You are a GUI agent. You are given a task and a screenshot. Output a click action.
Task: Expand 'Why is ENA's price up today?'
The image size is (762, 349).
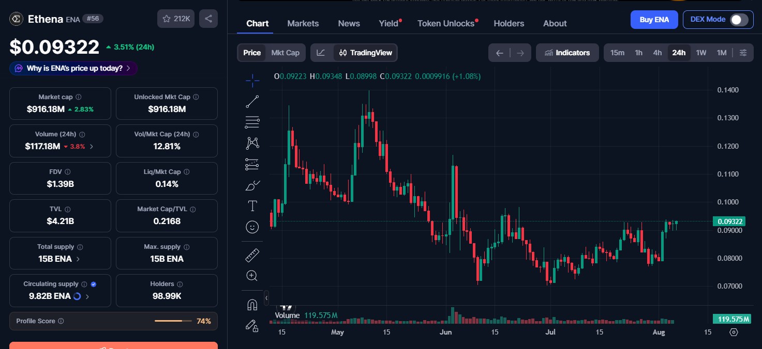click(x=73, y=68)
